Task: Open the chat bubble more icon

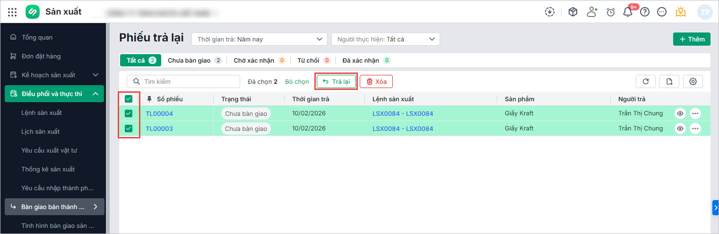Action: (x=662, y=12)
